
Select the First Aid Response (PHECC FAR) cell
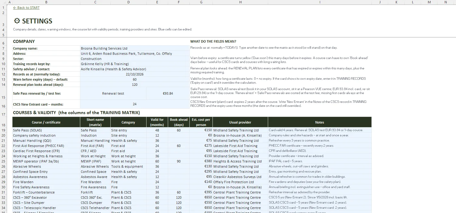click(46, 145)
